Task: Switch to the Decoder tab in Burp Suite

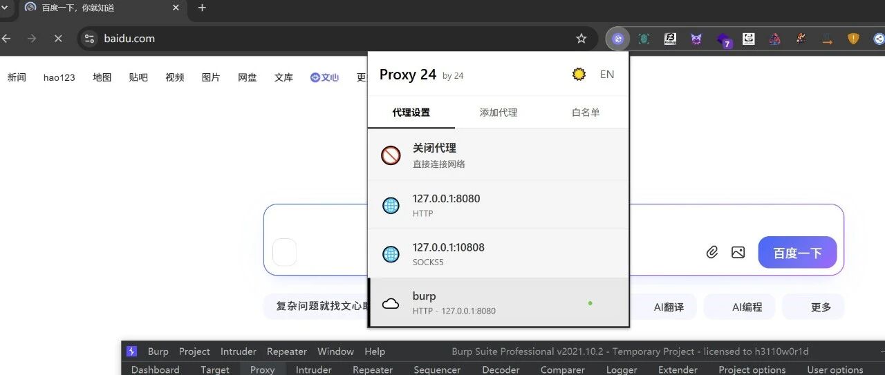Action: click(x=501, y=369)
